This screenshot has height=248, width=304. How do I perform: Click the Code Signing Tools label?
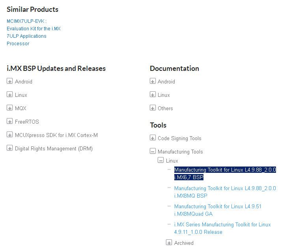click(179, 138)
